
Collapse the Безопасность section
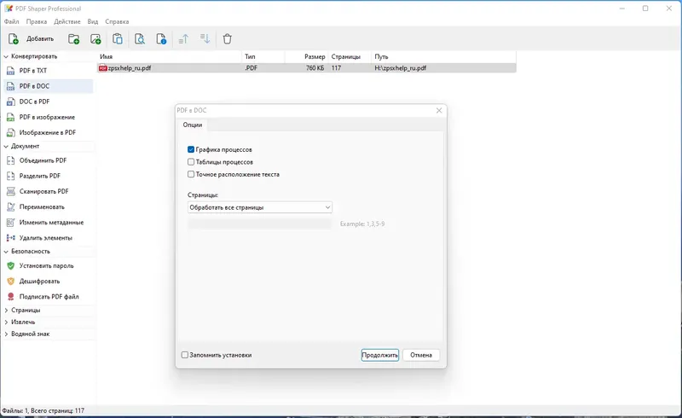tap(6, 252)
